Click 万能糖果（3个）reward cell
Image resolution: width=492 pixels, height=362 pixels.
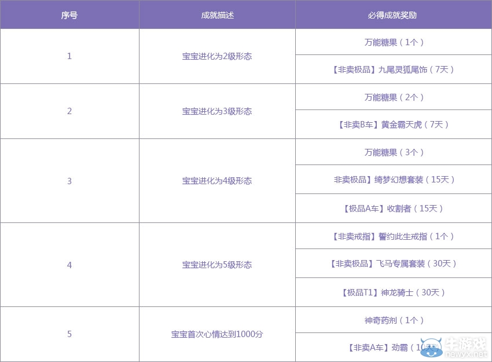coord(393,152)
